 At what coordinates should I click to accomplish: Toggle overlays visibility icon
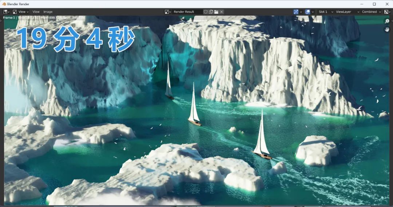tap(307, 12)
